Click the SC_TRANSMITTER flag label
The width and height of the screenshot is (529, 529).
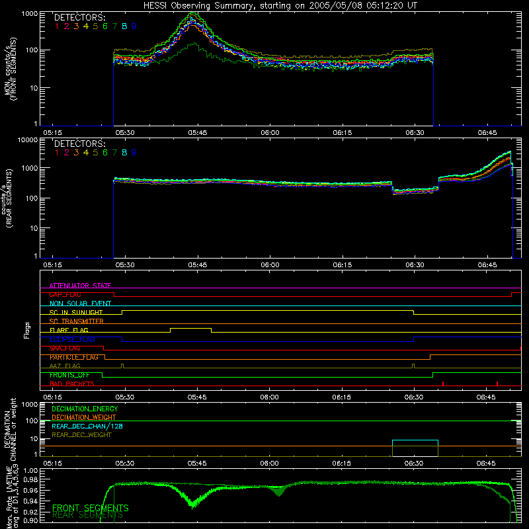tap(76, 321)
